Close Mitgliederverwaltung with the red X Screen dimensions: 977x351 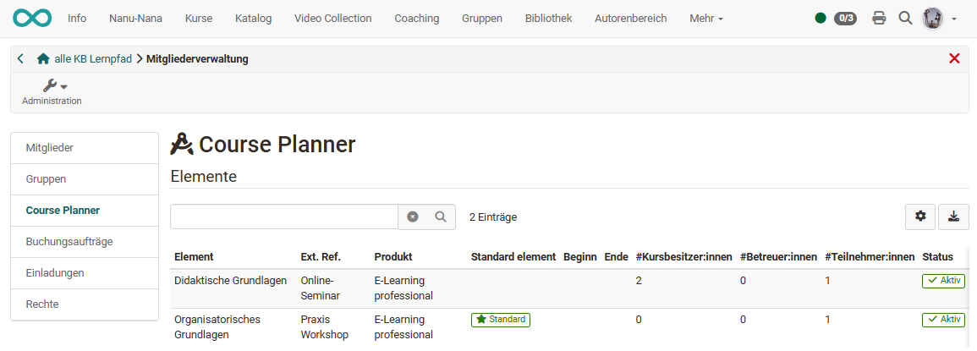[955, 58]
